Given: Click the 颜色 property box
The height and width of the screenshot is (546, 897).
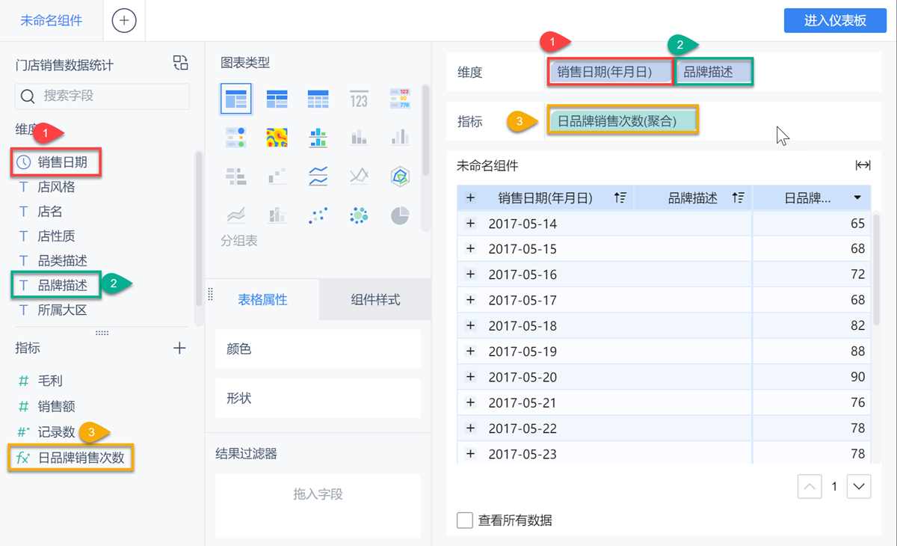Looking at the screenshot, I should 318,349.
